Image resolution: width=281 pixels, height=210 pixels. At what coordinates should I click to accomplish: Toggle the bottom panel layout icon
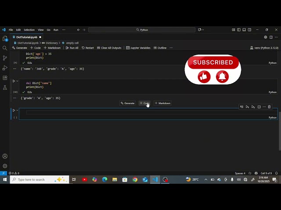(244, 30)
